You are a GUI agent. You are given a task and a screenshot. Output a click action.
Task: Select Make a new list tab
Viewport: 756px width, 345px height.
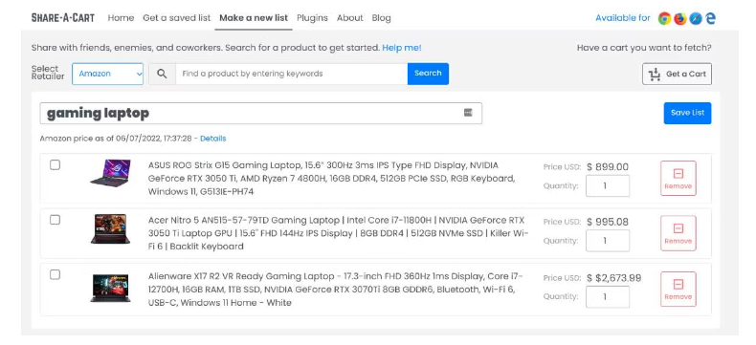pos(254,18)
